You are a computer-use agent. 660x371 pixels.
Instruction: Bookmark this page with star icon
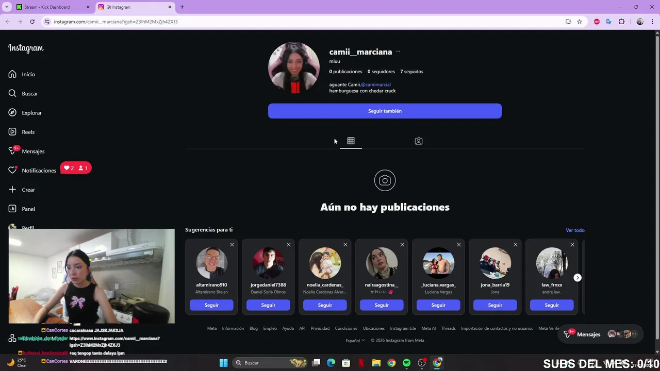coord(580,22)
